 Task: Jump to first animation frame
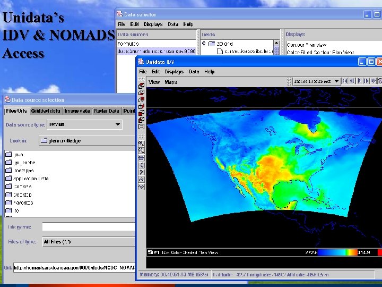click(x=345, y=81)
